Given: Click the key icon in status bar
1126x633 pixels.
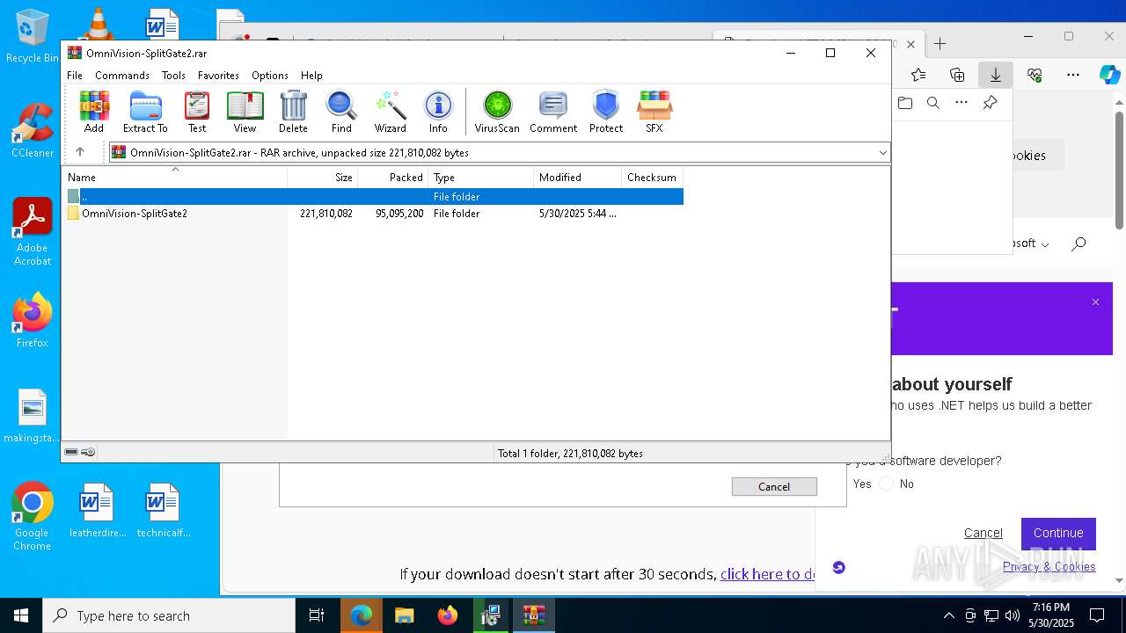Looking at the screenshot, I should point(88,452).
